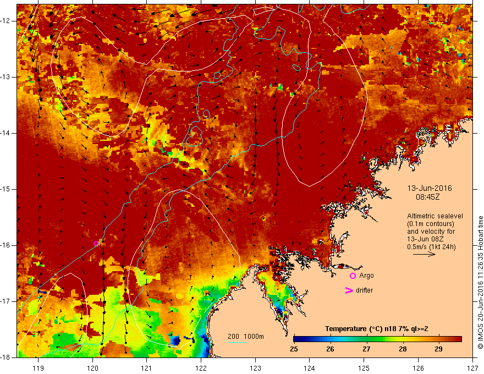This screenshot has height=374, width=484.
Task: Click the latitude label -16
Action: 6,245
